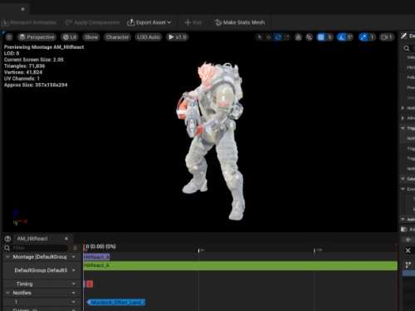Click magnifier icon beside timeline filter
This screenshot has width=415, height=311.
pyautogui.click(x=7, y=248)
